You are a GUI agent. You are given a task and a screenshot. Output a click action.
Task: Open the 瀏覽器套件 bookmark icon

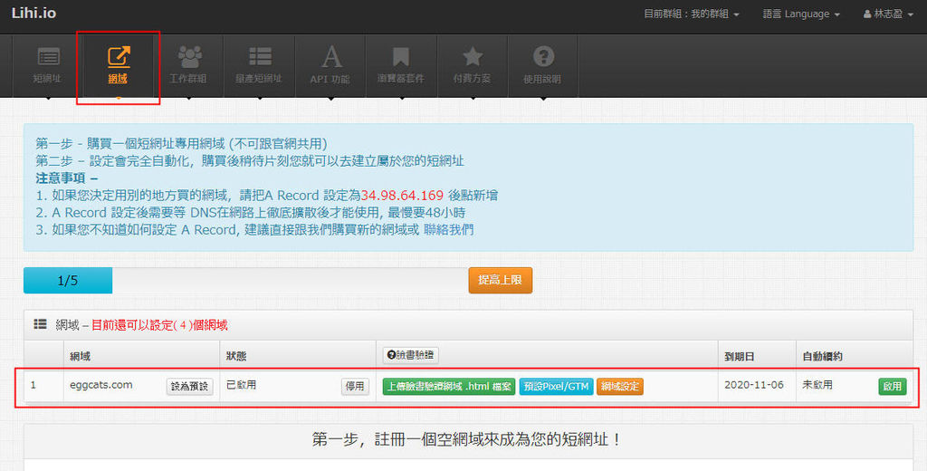(x=401, y=57)
